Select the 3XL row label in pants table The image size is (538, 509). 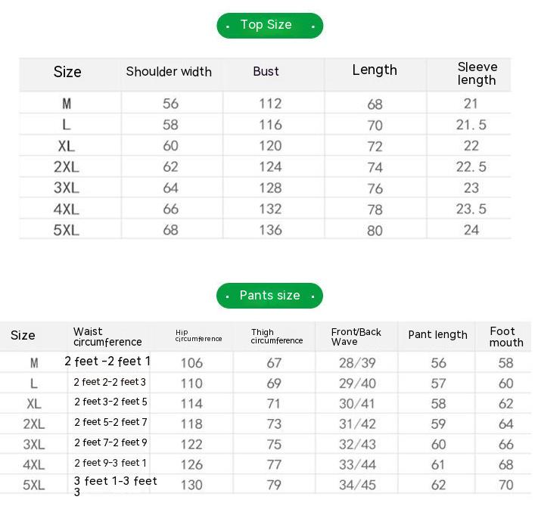click(34, 445)
